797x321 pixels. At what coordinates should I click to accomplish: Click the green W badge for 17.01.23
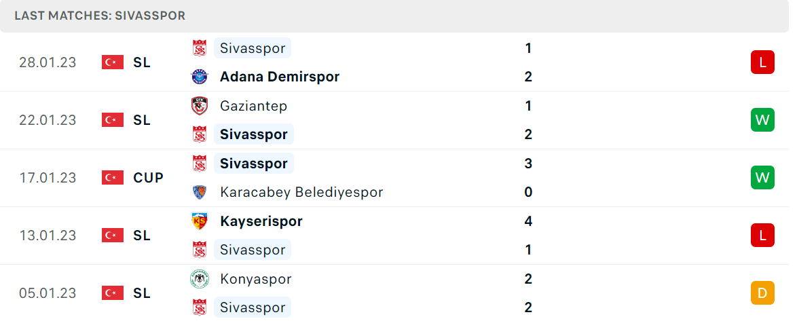(x=762, y=178)
